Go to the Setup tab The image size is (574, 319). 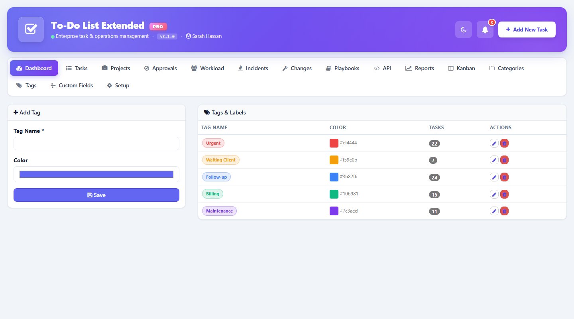click(118, 85)
